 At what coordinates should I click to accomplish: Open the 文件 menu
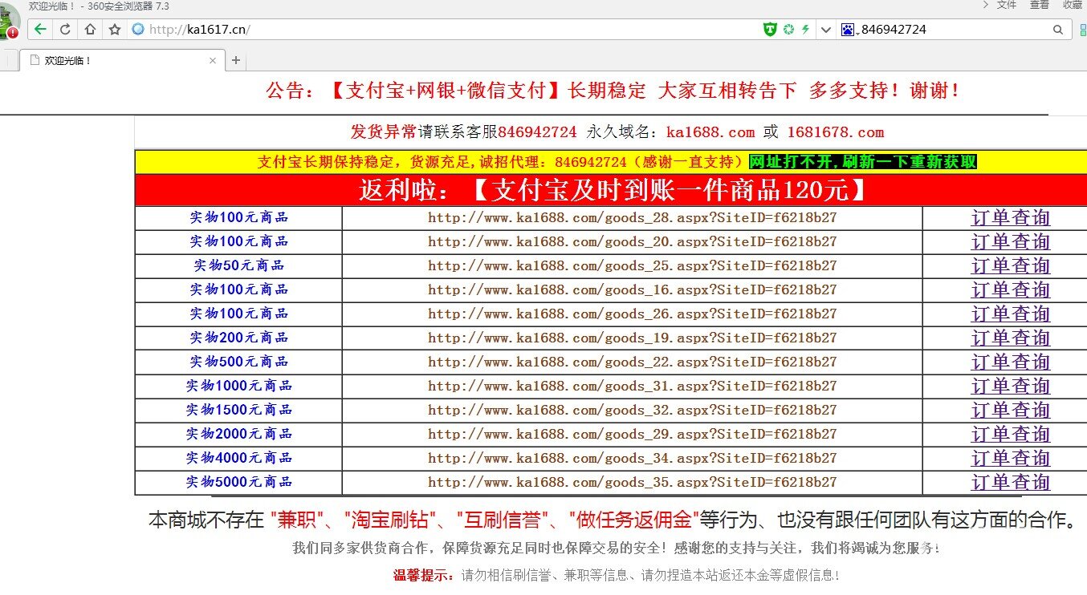point(1006,5)
